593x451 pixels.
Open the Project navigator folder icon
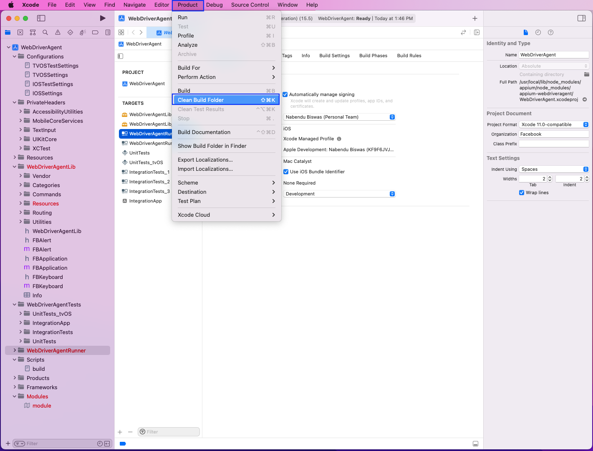8,33
